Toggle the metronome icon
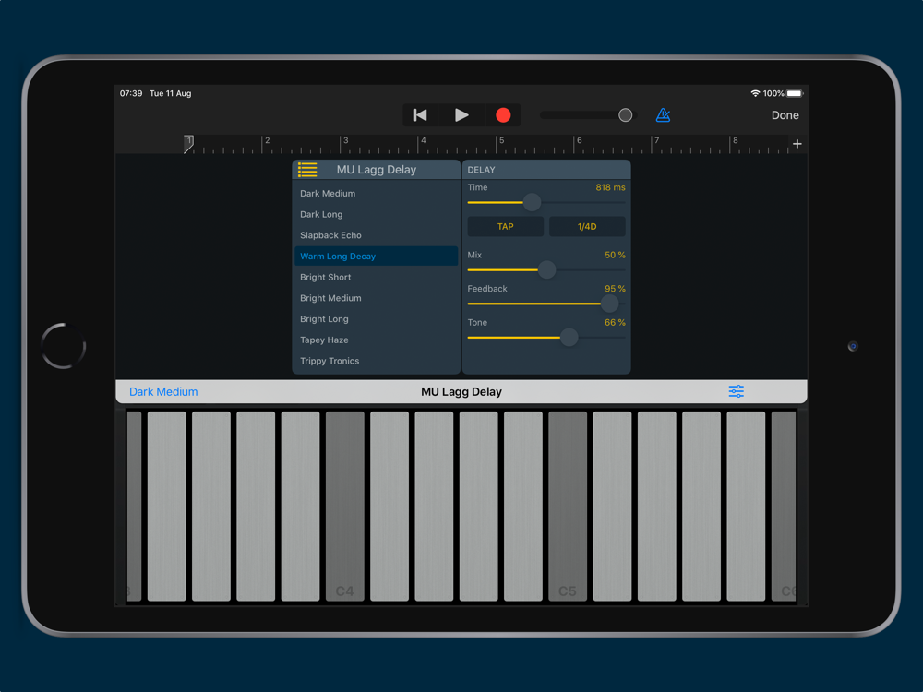Image resolution: width=923 pixels, height=692 pixels. point(663,115)
